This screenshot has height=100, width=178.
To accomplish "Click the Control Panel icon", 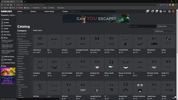I will 3,63.
